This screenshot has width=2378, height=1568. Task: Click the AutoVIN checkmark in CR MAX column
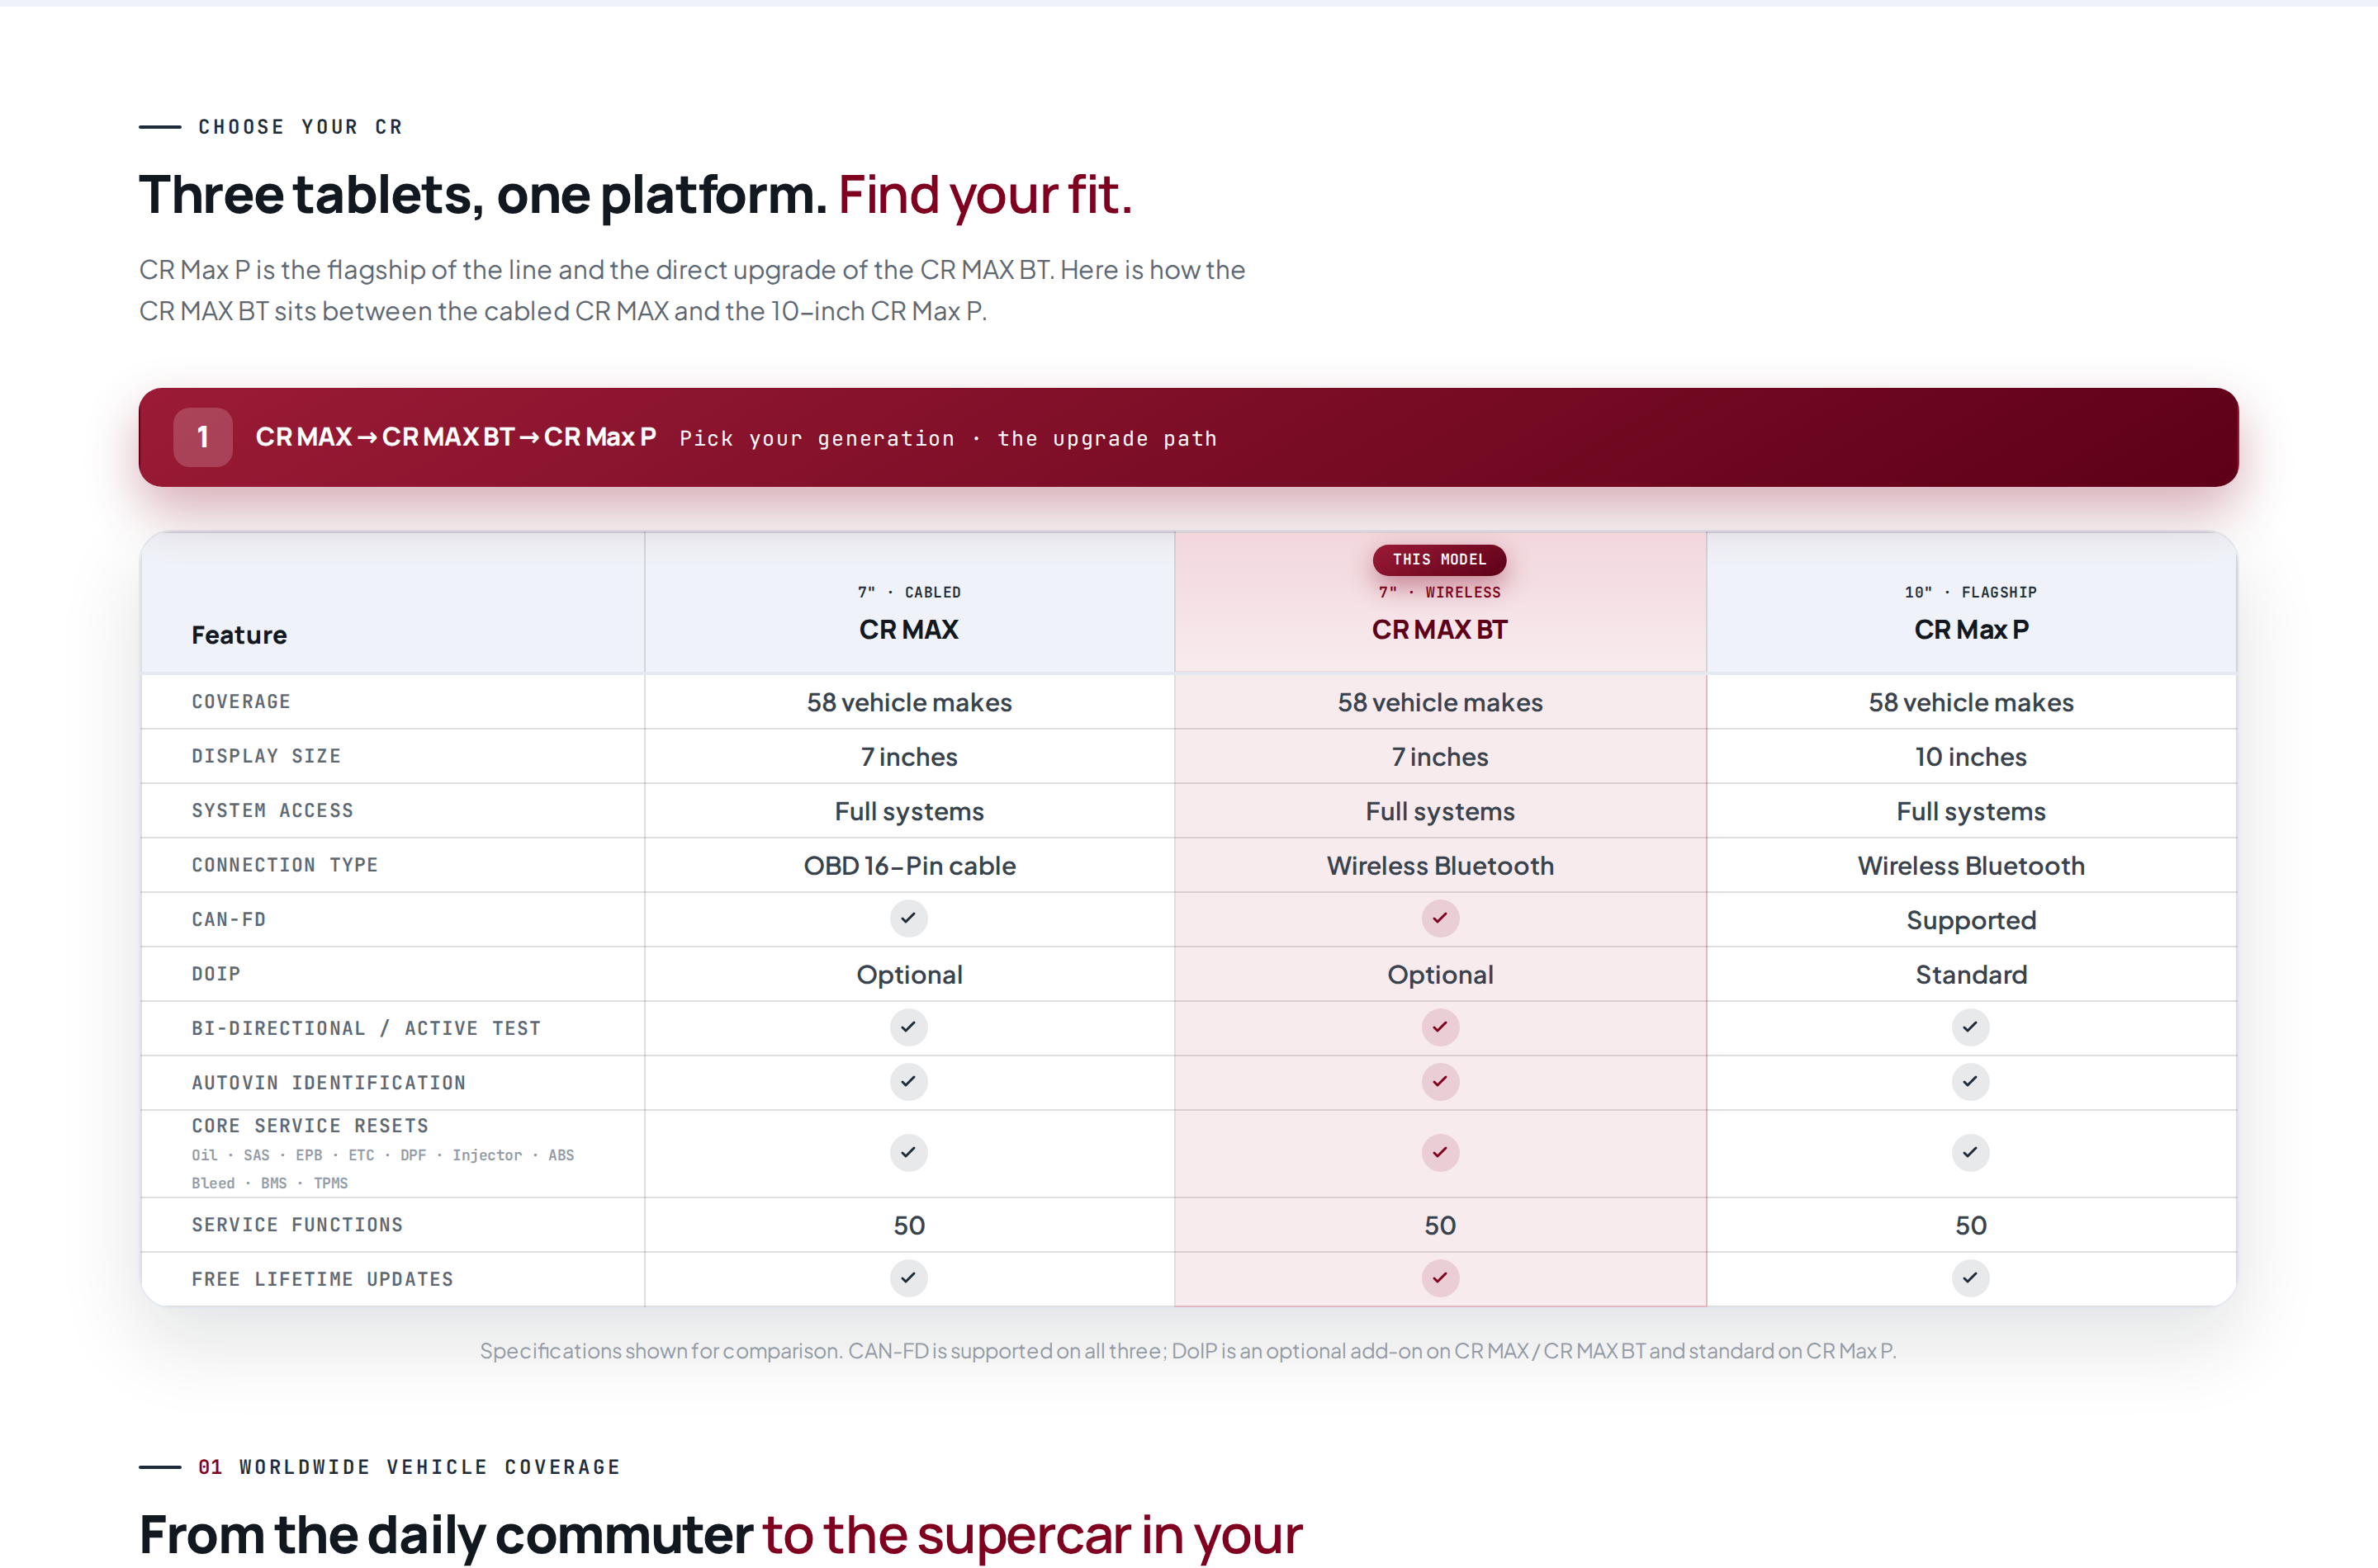tap(908, 1081)
